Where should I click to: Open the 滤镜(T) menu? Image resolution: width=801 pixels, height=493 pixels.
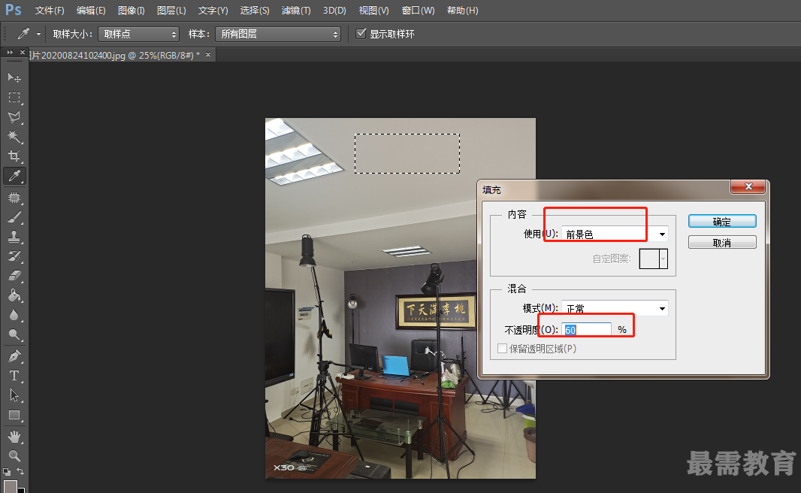coord(296,11)
